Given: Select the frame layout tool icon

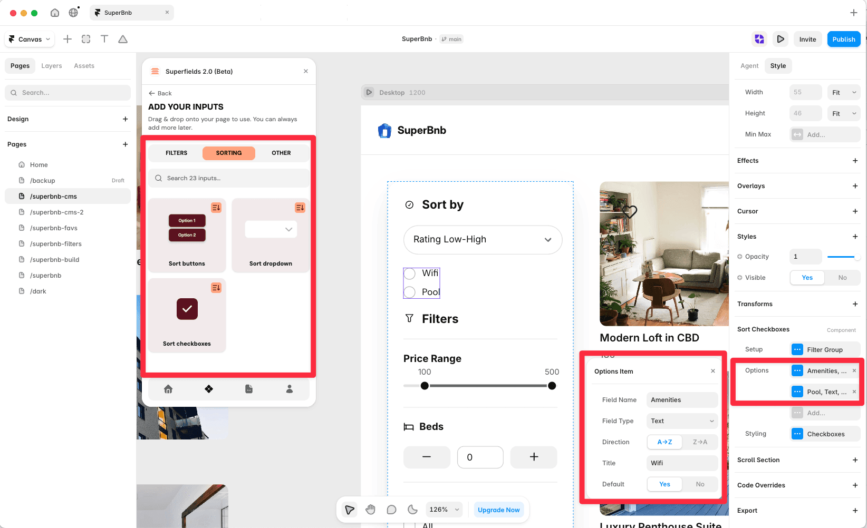Looking at the screenshot, I should [x=86, y=39].
